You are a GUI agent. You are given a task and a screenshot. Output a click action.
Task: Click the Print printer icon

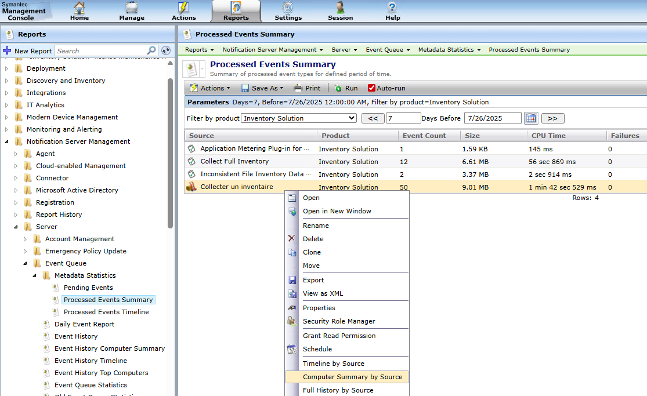tap(298, 88)
